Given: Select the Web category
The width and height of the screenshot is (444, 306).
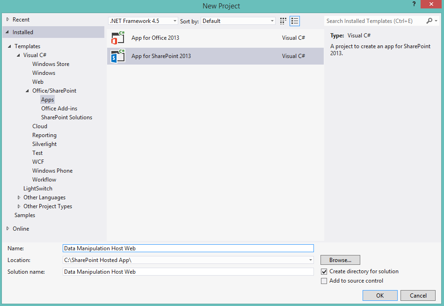Looking at the screenshot, I should coord(37,82).
